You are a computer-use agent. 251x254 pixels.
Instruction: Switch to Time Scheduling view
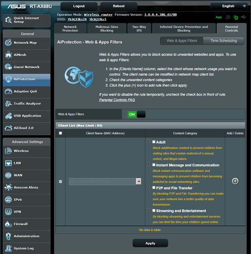tap(223, 41)
